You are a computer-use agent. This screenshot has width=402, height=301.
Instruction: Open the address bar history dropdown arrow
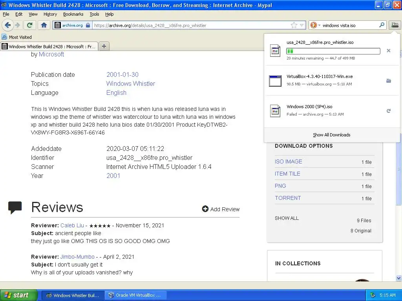point(302,25)
